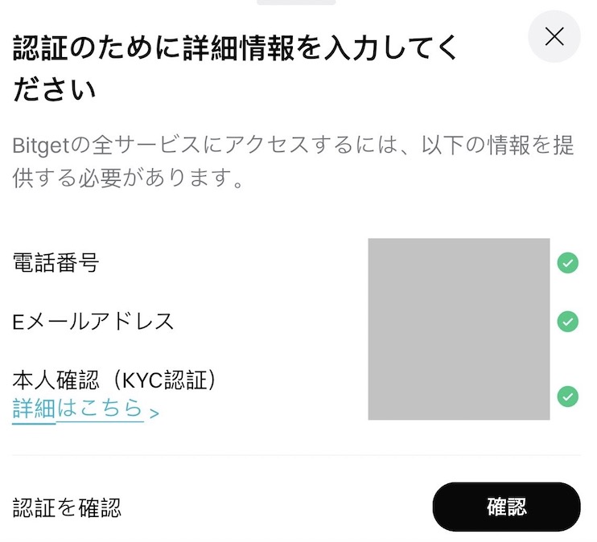Click the underlined 詳細 text
Screen dimensions: 597x542
34,409
